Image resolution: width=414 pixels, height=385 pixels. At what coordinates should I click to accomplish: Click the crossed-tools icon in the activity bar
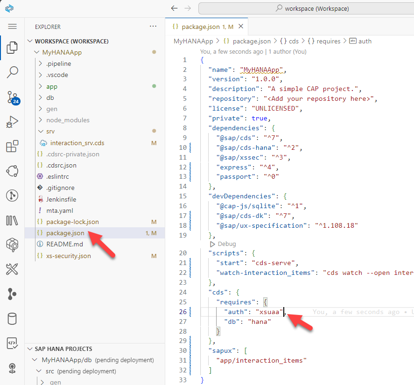(13, 269)
